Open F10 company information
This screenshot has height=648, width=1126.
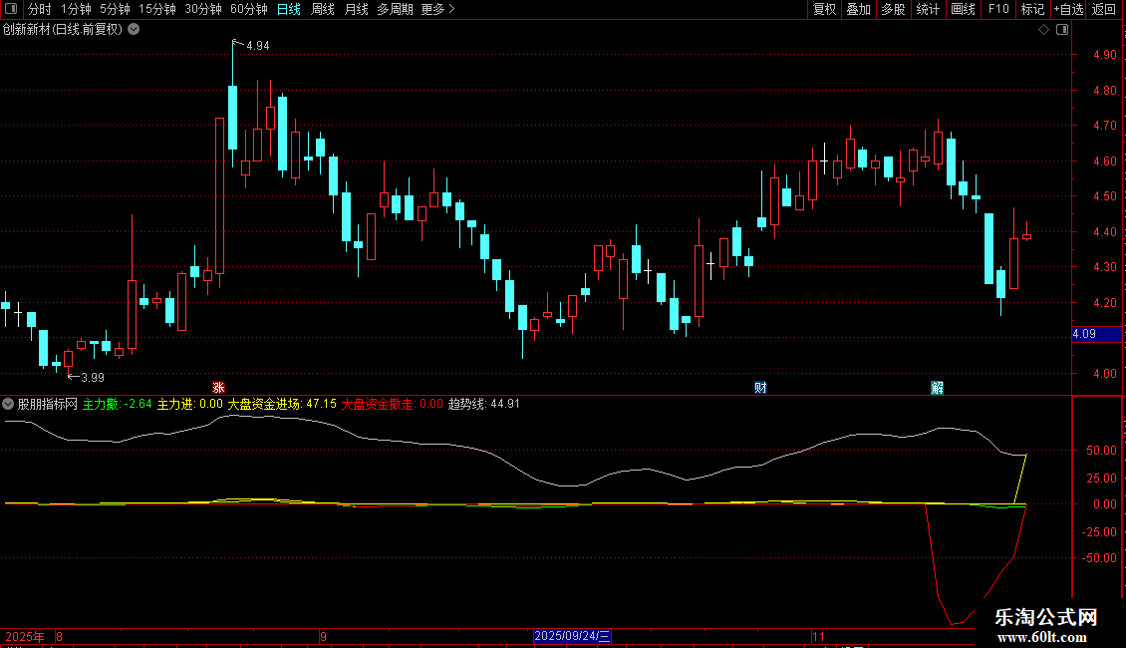(998, 9)
